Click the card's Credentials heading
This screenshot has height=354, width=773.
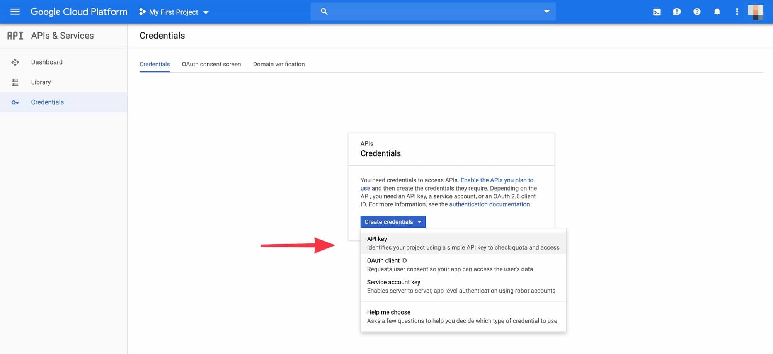[x=381, y=153]
